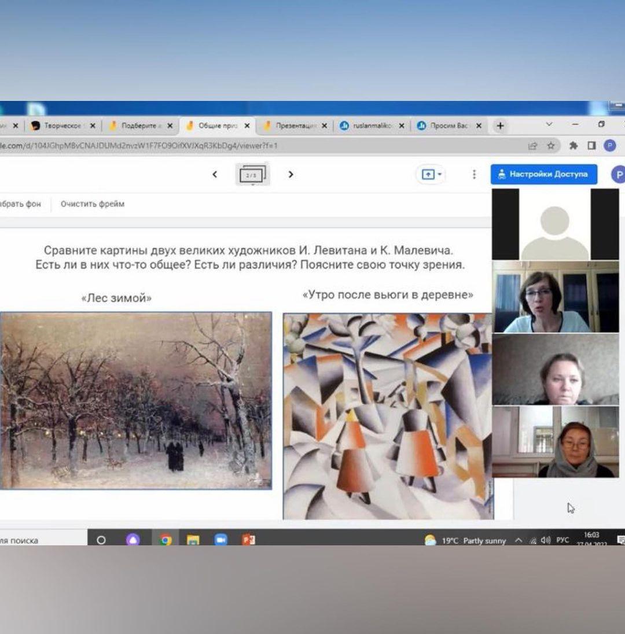Open the frames overview icon
Screen dimensions: 625x634
[252, 174]
